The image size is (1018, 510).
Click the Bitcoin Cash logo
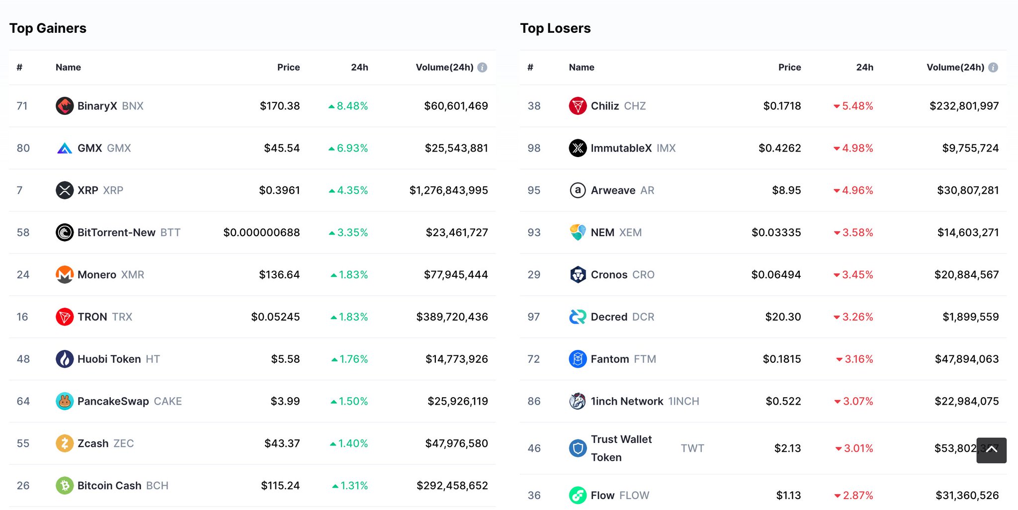64,486
